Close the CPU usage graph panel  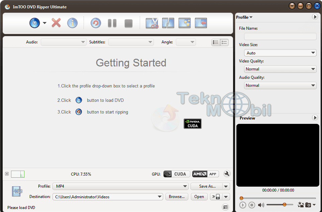(x=7, y=174)
